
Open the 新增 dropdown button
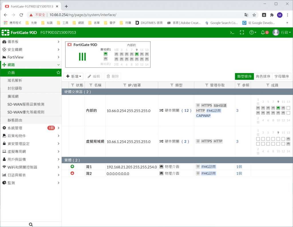tap(74, 76)
